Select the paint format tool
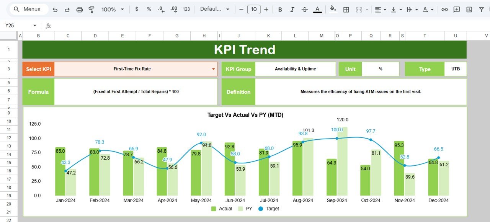 pos(91,9)
